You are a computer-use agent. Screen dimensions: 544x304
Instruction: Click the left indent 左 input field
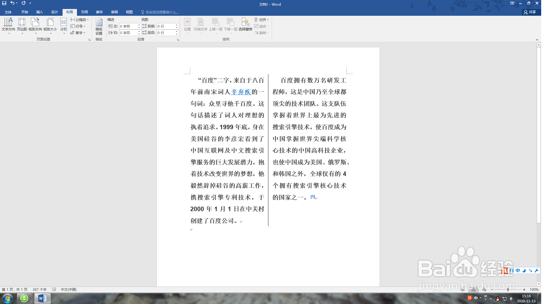coord(128,26)
